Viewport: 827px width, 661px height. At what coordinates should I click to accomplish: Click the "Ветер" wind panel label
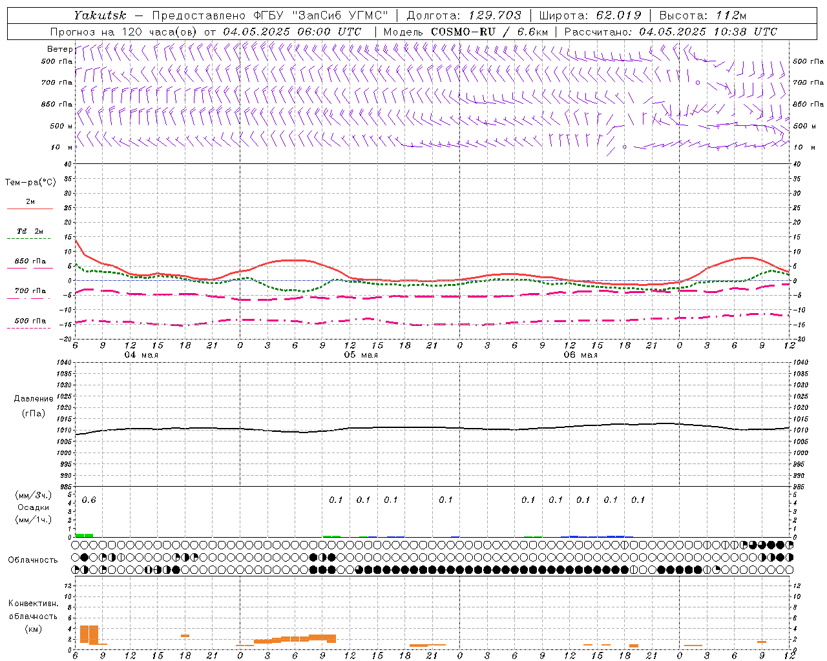[x=59, y=49]
